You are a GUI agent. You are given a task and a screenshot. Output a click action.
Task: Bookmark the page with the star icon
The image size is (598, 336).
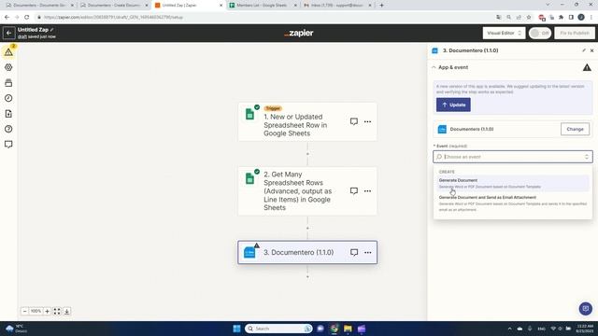tap(529, 17)
